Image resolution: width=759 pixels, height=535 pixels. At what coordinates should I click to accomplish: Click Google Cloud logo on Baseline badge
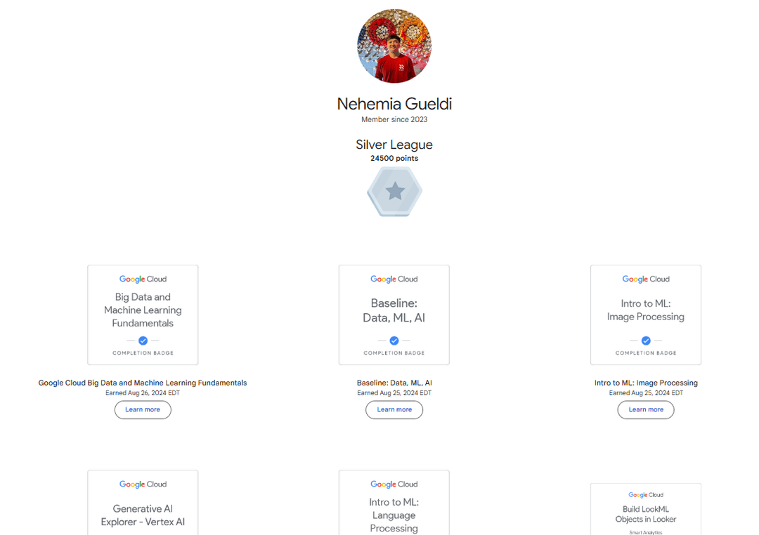coord(394,279)
